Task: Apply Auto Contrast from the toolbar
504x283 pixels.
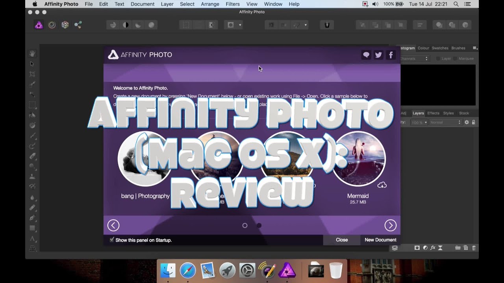Action: pos(126,25)
